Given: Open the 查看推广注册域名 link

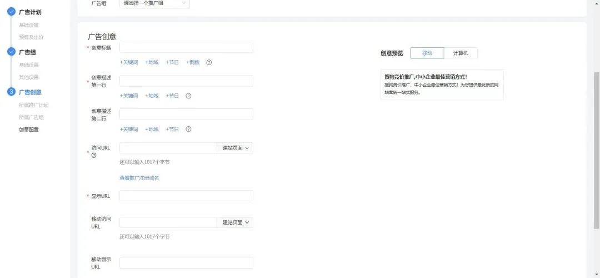Looking at the screenshot, I should tap(139, 178).
